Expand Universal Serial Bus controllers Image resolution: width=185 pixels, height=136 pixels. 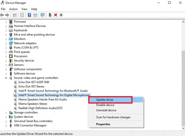pos(6,121)
